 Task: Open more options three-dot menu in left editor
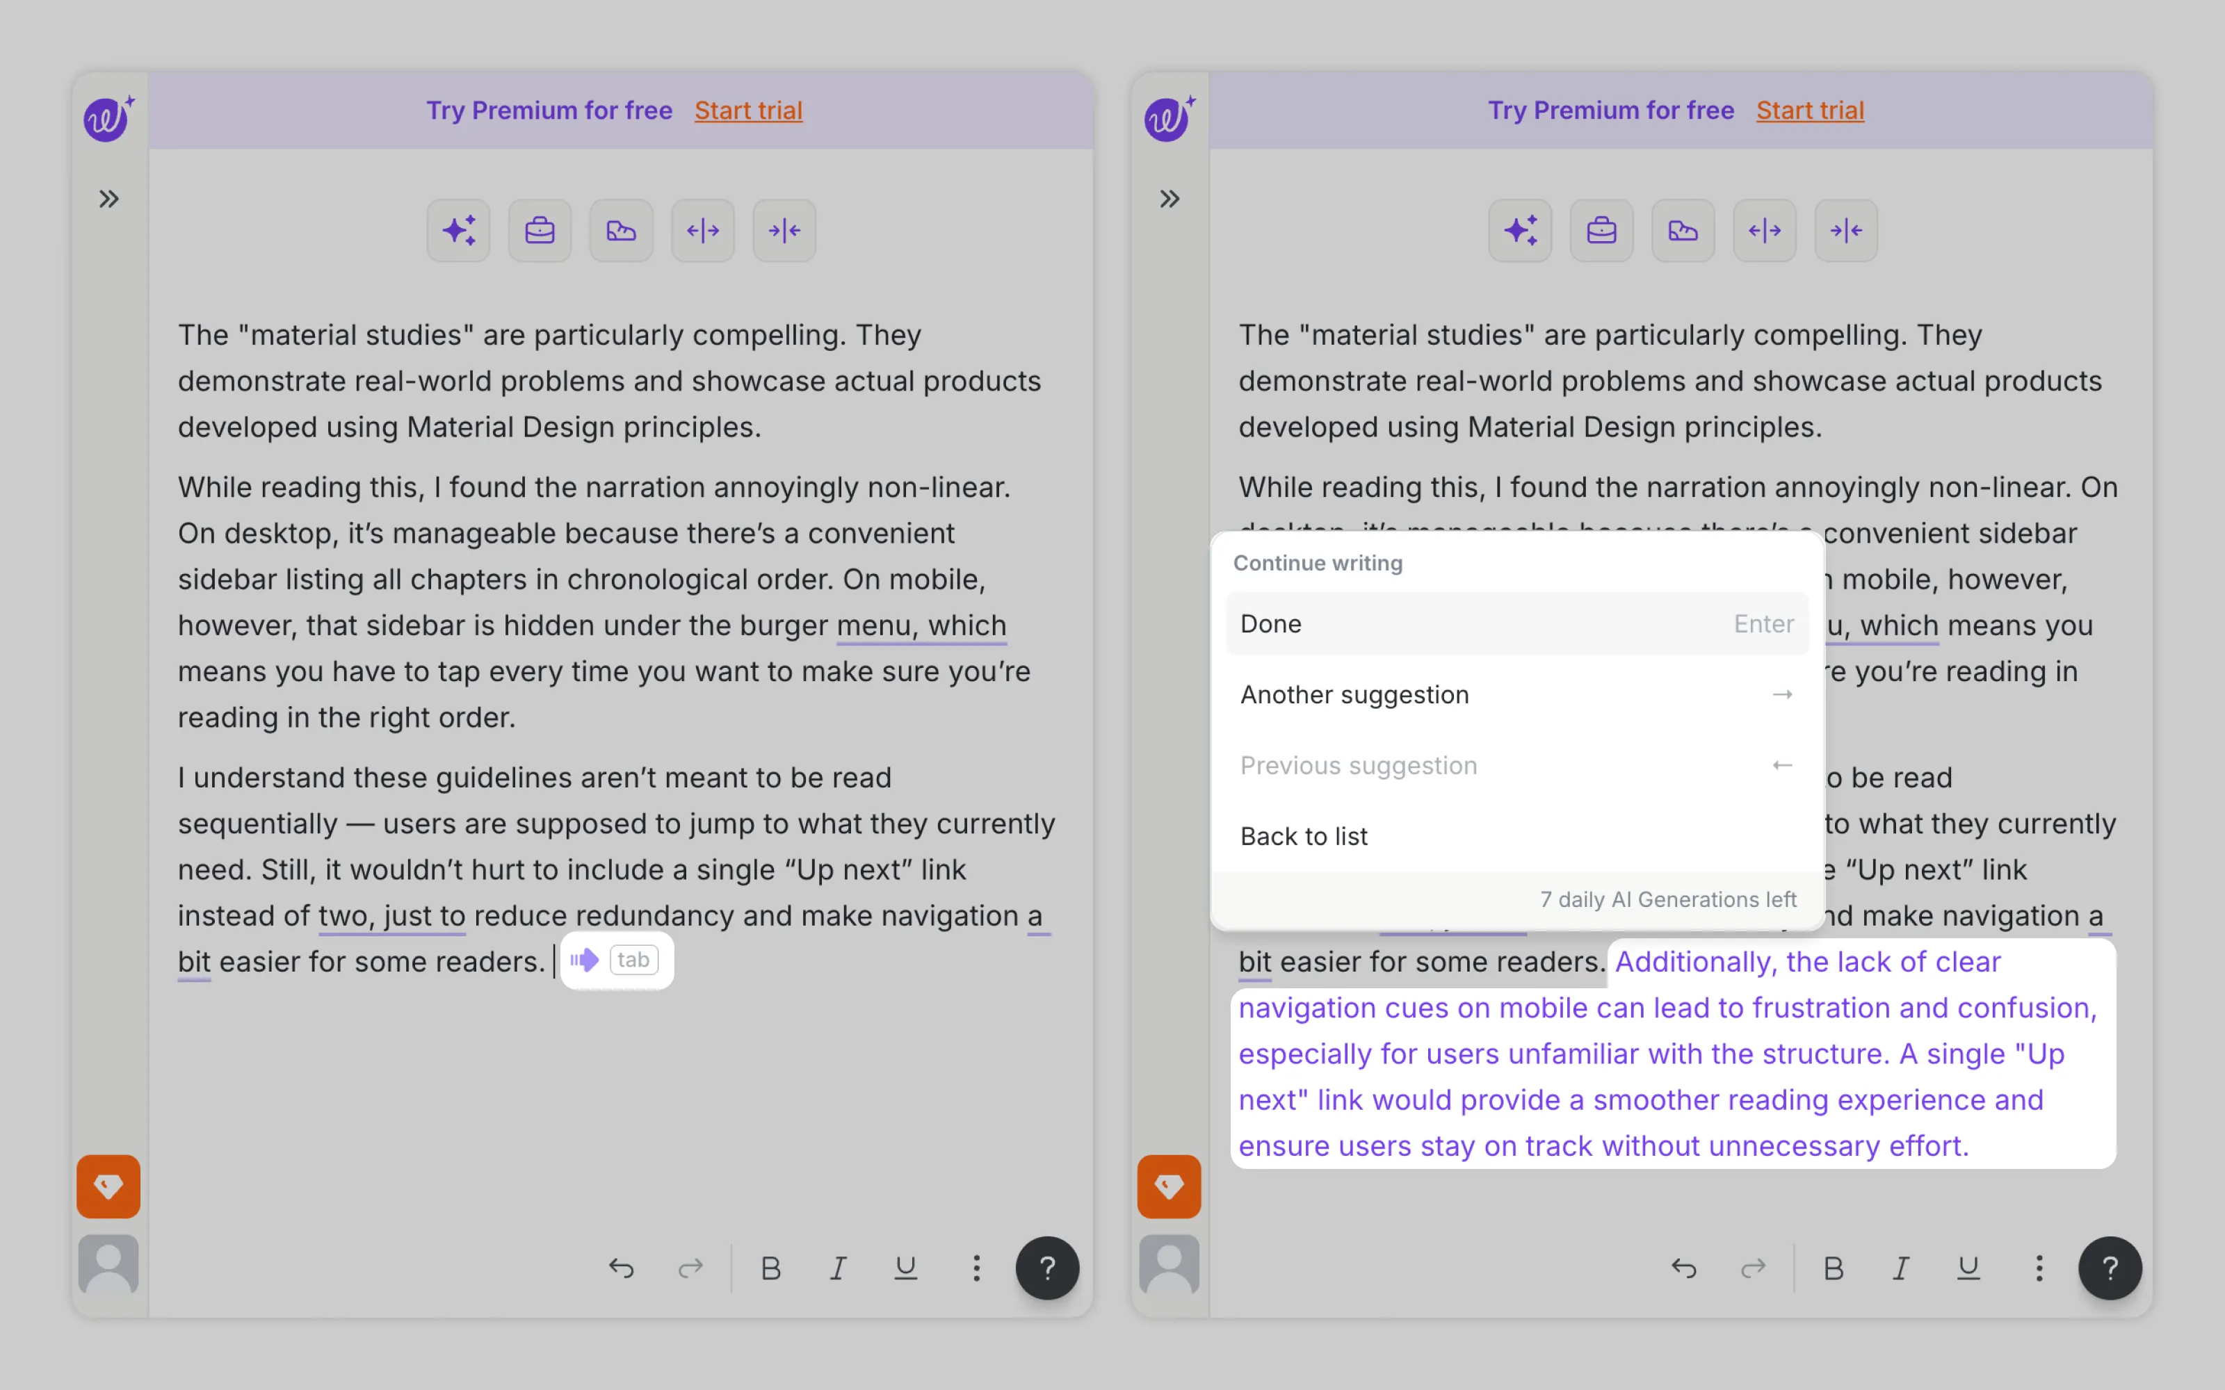(x=976, y=1268)
